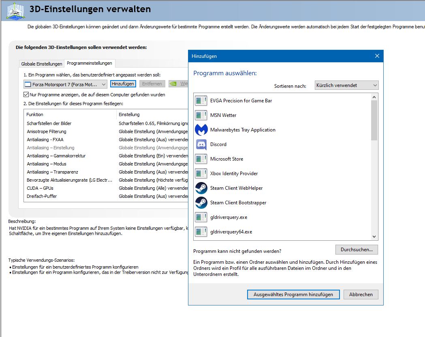Select 'Microsoft Store' list entry

point(282,159)
